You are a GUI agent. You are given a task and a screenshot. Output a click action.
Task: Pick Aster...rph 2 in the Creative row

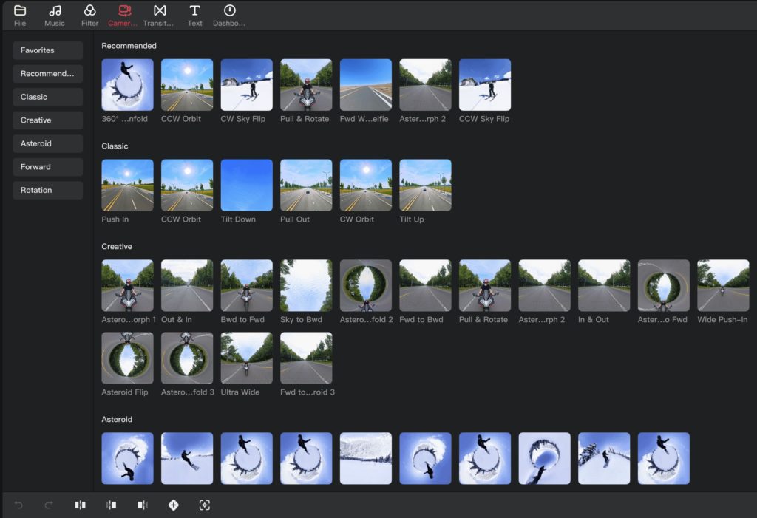click(x=545, y=286)
